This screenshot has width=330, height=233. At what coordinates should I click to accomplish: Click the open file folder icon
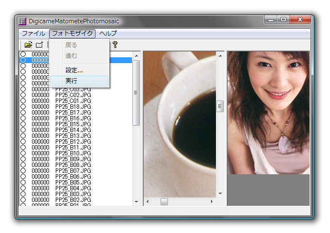pos(28,45)
